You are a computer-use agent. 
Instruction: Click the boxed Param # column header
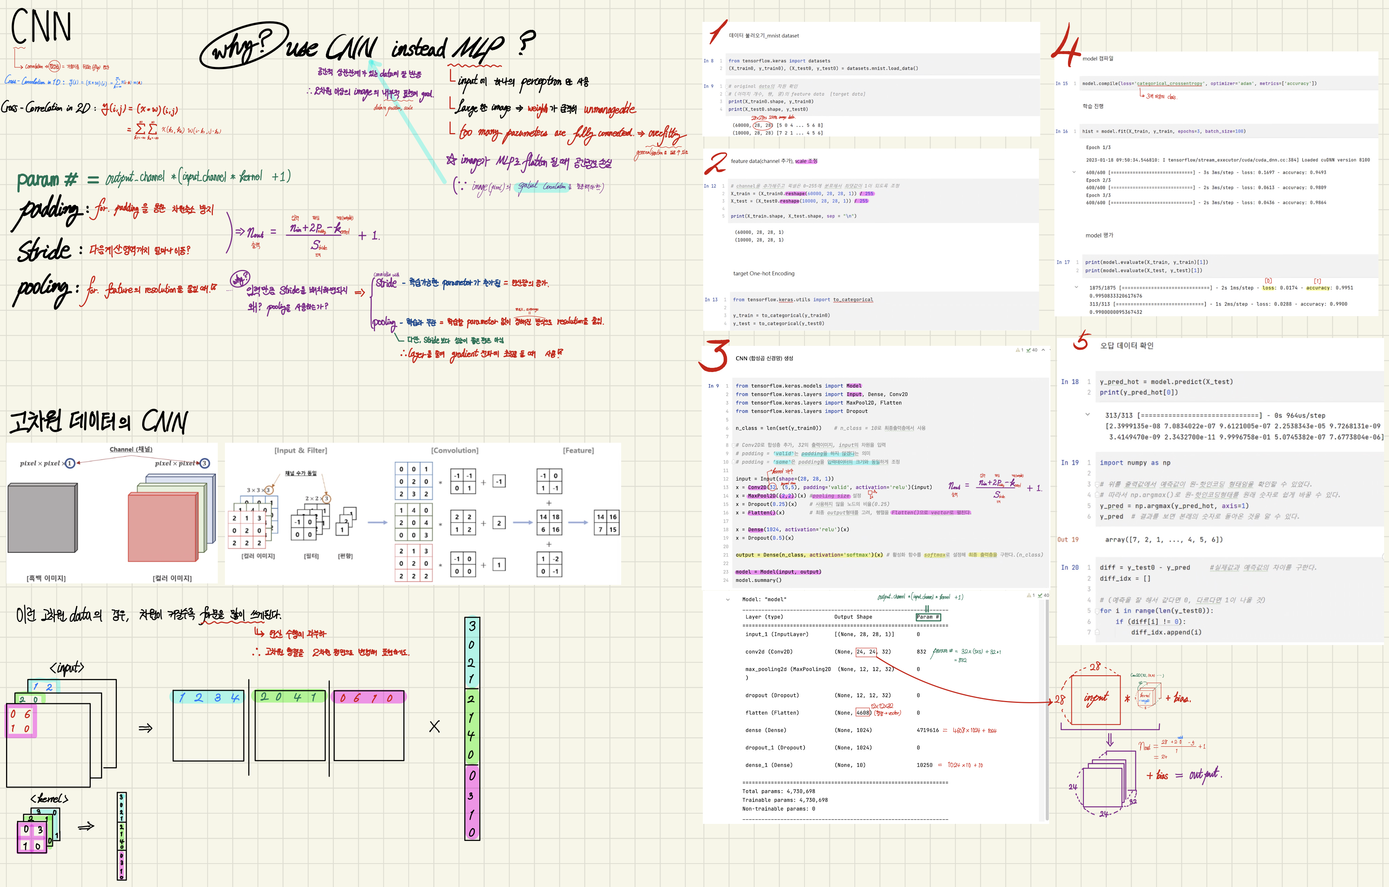tap(928, 617)
